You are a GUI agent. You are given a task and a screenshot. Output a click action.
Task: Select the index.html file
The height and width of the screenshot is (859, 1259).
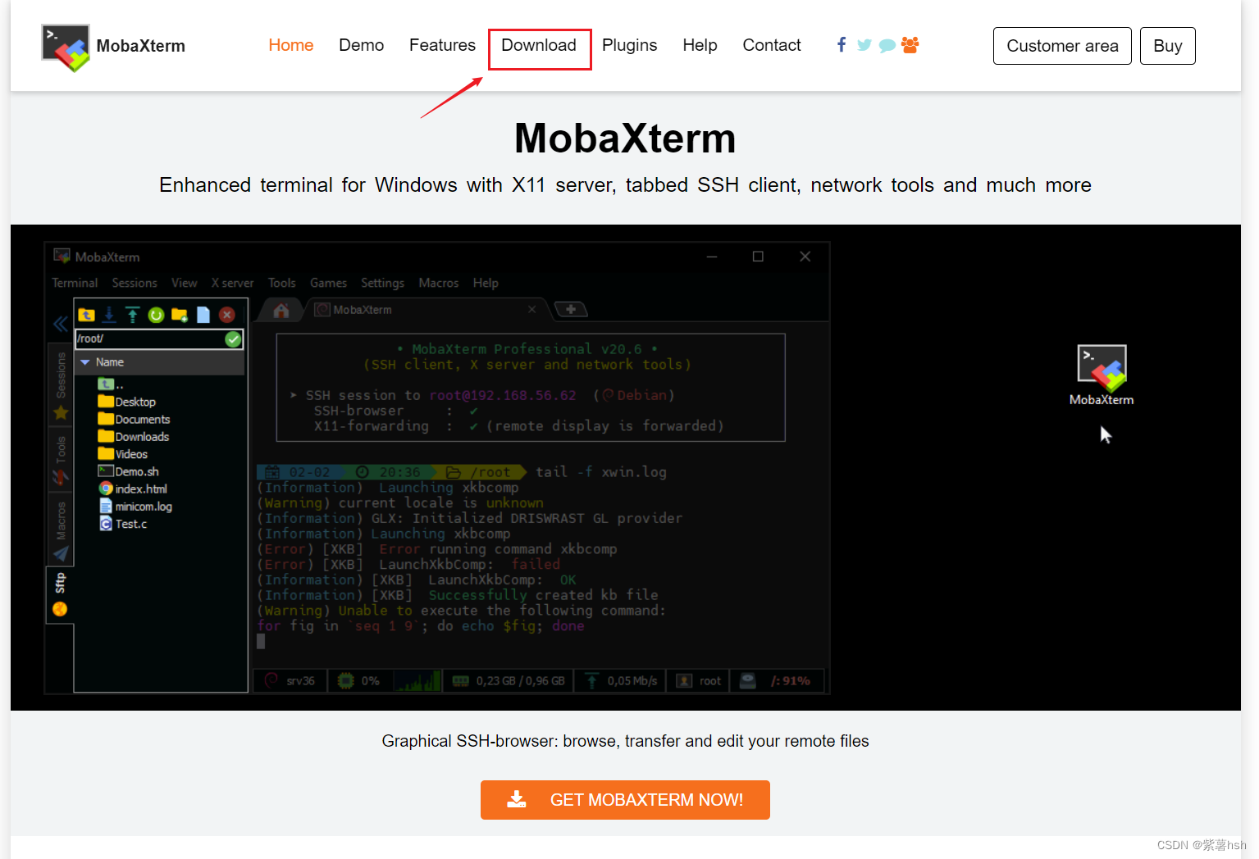point(133,489)
